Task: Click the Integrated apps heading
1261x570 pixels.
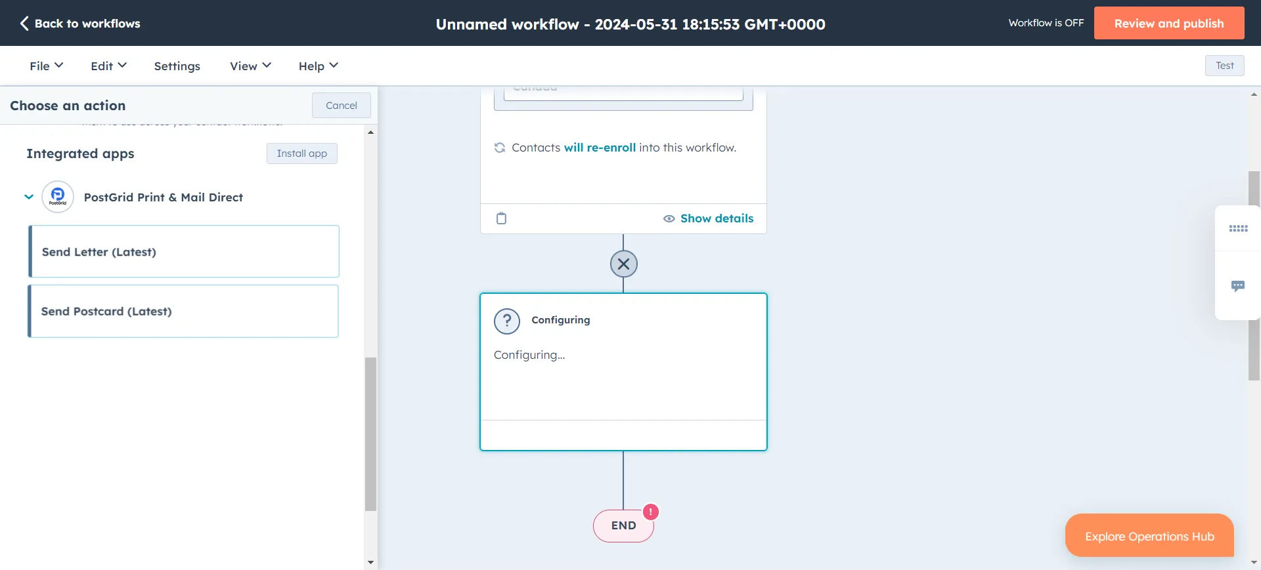Action: [x=80, y=153]
